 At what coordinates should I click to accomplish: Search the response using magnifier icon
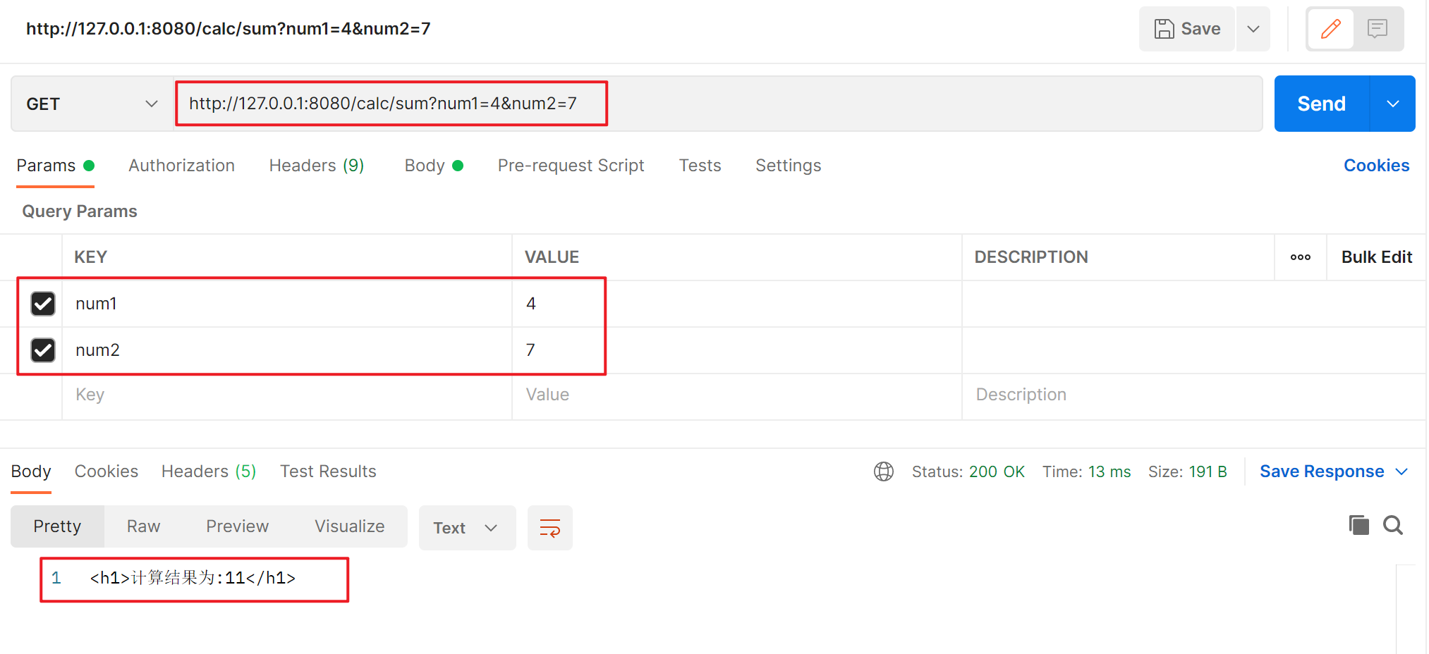(x=1392, y=525)
